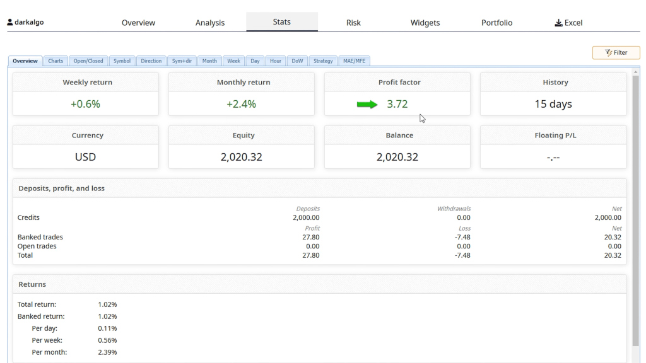Open the Hour sub-tab
Image resolution: width=646 pixels, height=363 pixels.
coord(276,61)
